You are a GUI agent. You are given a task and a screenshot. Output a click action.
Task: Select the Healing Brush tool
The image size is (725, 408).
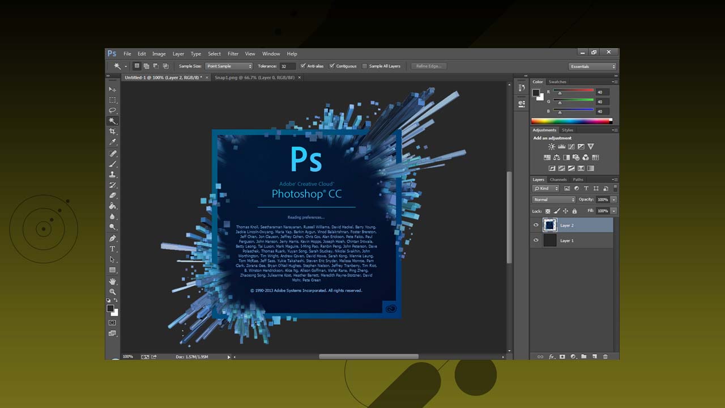[112, 154]
